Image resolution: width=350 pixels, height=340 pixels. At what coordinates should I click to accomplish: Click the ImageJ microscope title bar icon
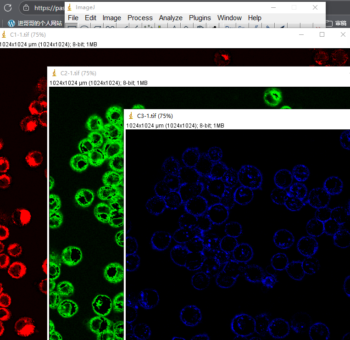[x=69, y=7]
